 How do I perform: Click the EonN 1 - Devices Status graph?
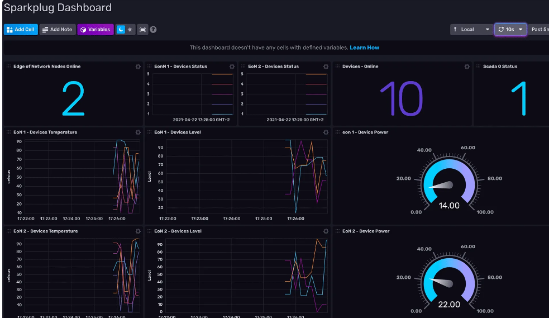click(192, 94)
